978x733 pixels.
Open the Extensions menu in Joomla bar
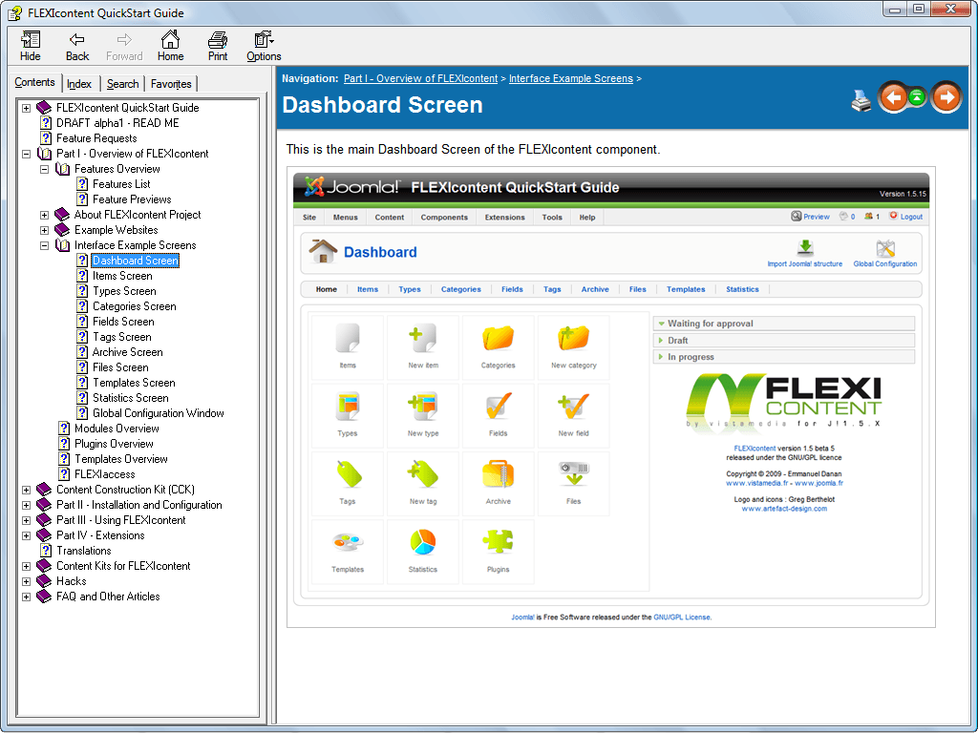[504, 218]
